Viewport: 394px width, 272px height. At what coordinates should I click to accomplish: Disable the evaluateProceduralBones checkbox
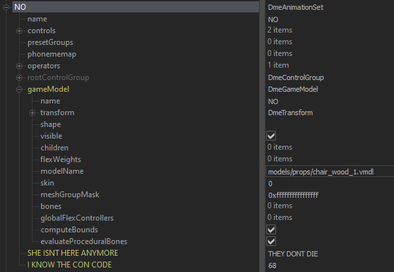[x=271, y=241]
